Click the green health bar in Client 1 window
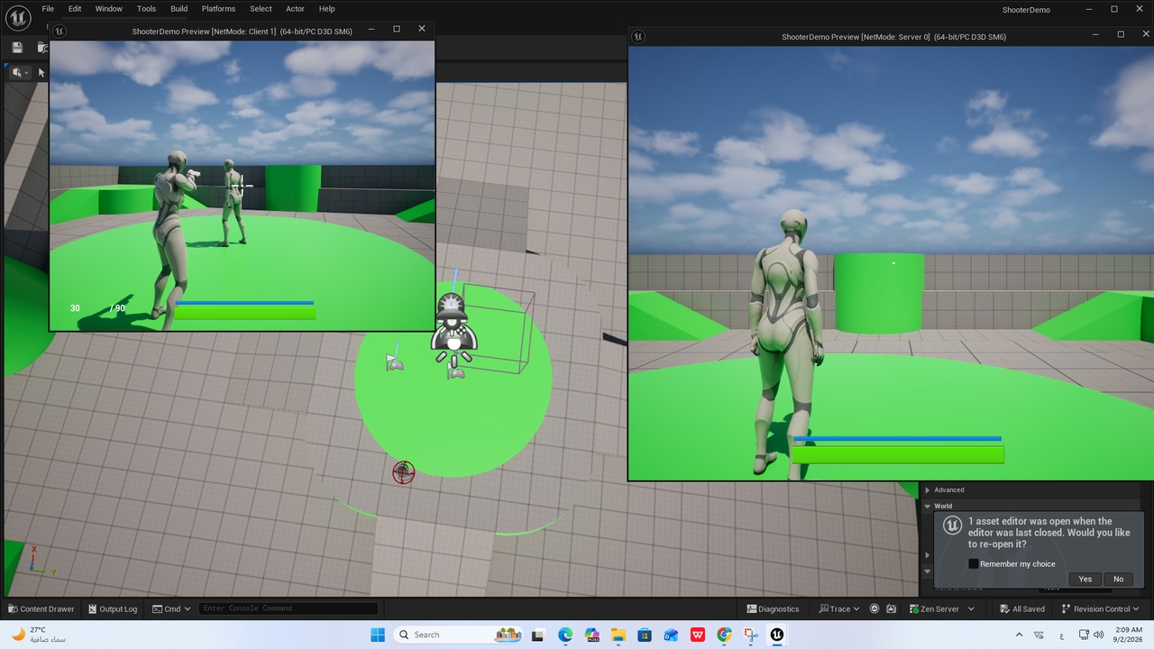Screen dimensions: 1154x649 245,313
